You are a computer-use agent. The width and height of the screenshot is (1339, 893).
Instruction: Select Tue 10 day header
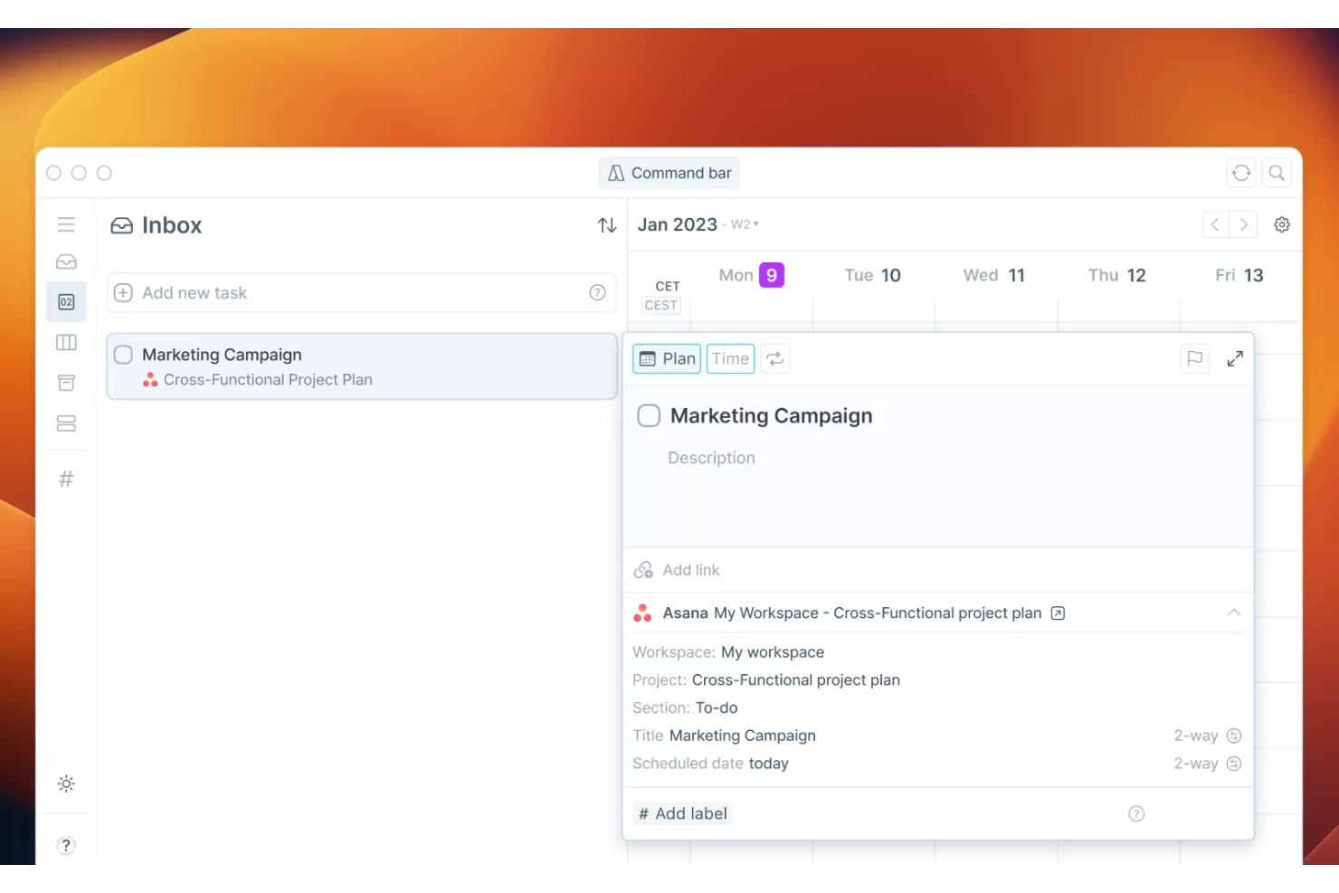pos(872,275)
